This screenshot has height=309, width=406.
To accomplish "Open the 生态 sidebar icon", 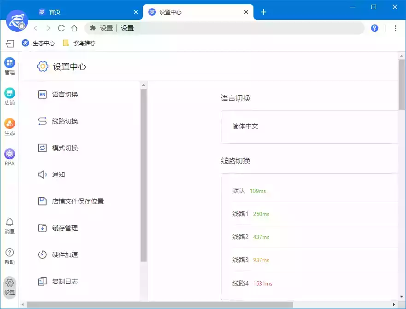I will 10,127.
